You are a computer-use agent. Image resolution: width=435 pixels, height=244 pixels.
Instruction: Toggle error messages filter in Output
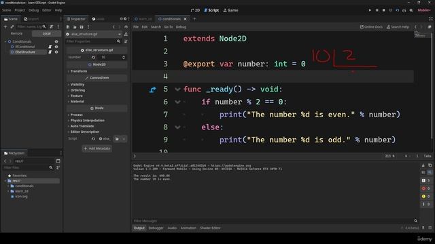[426, 188]
